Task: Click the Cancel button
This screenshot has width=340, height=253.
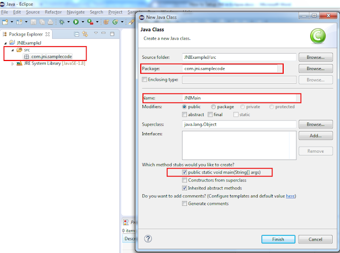Action: click(315, 239)
